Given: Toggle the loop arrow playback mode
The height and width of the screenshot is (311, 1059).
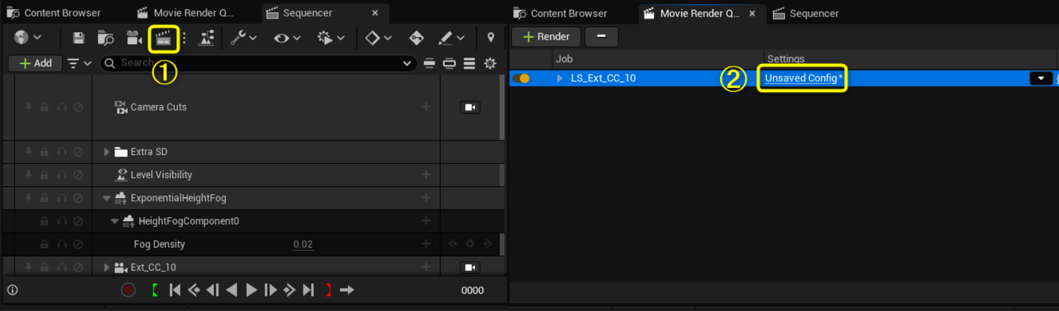Looking at the screenshot, I should point(347,290).
